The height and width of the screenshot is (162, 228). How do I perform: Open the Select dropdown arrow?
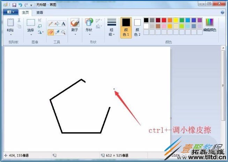click(x=31, y=35)
